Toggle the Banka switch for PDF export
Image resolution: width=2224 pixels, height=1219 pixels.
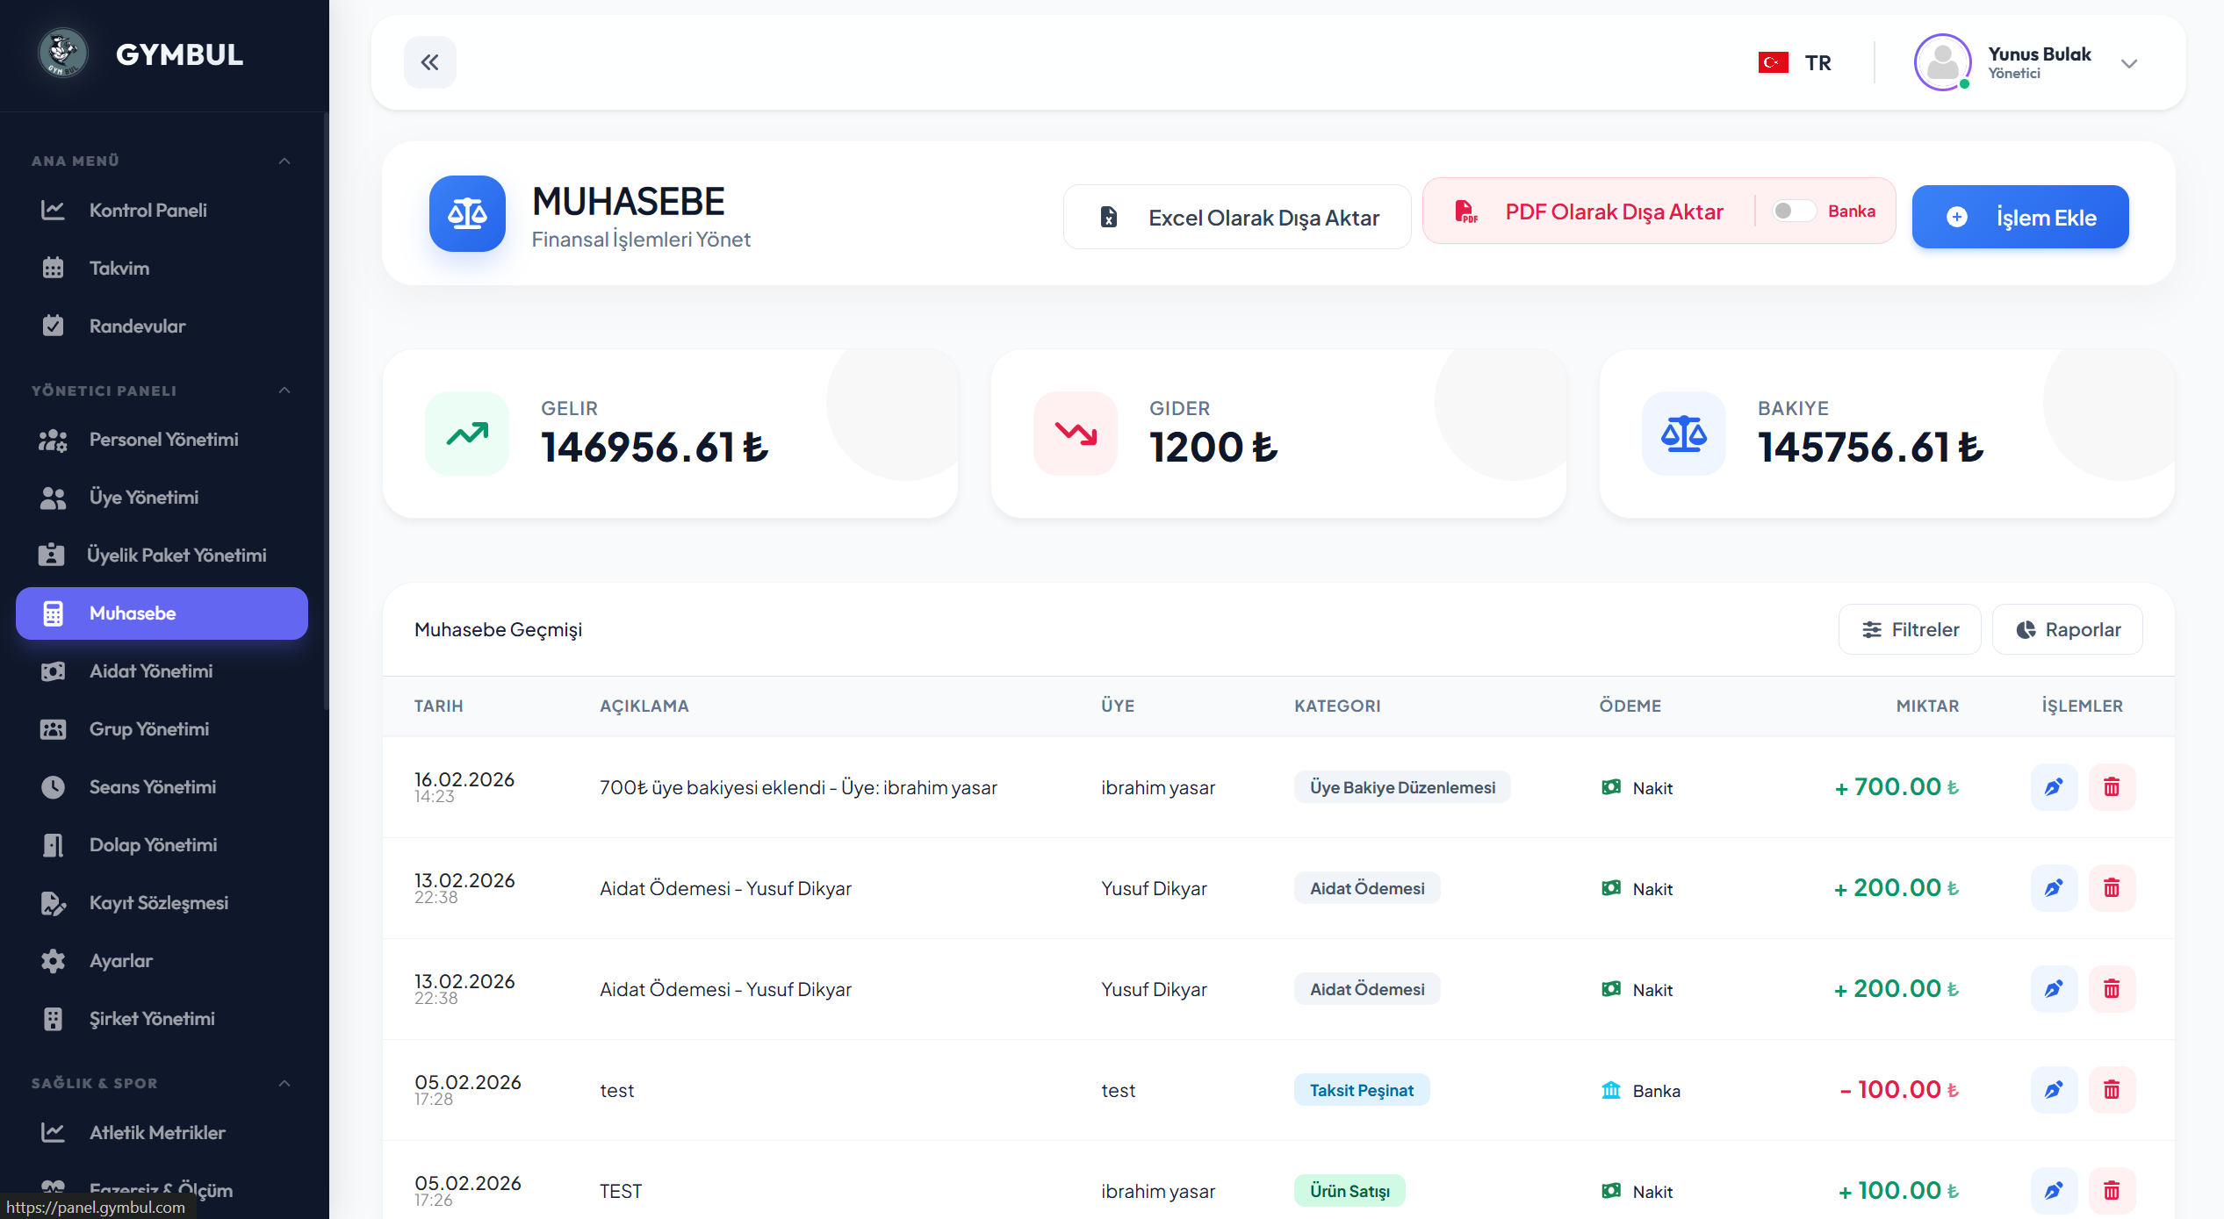pos(1792,212)
